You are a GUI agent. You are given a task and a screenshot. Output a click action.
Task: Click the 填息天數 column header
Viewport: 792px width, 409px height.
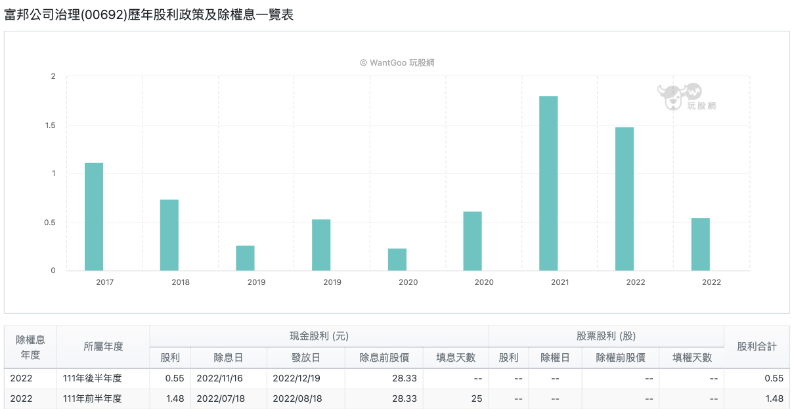[456, 358]
